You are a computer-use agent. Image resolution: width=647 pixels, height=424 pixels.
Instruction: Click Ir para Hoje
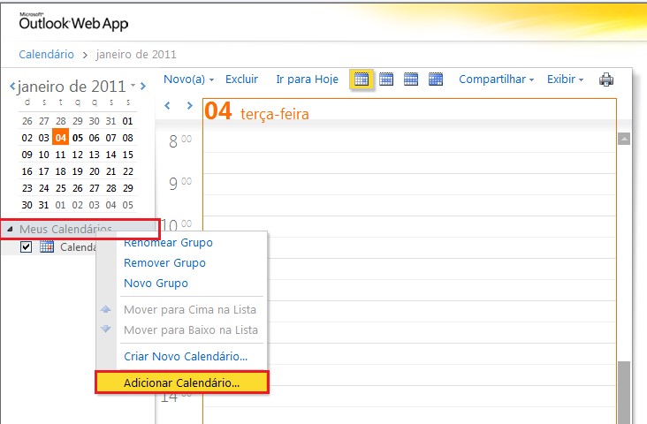pos(307,79)
